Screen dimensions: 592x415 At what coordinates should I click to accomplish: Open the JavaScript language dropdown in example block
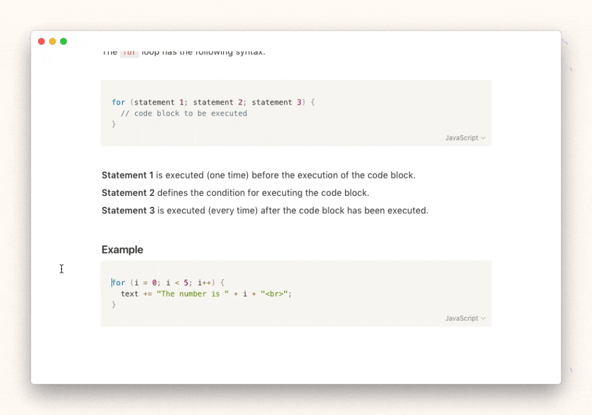(x=465, y=318)
